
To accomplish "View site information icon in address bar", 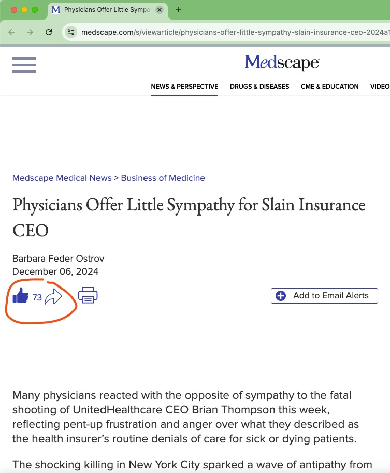I will click(71, 32).
